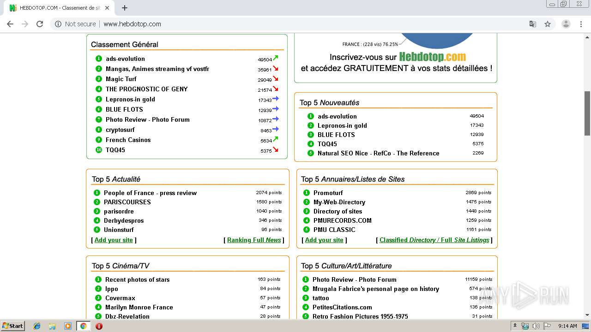Image resolution: width=591 pixels, height=332 pixels.
Task: Open Chrome three-dot menu
Action: point(581,24)
